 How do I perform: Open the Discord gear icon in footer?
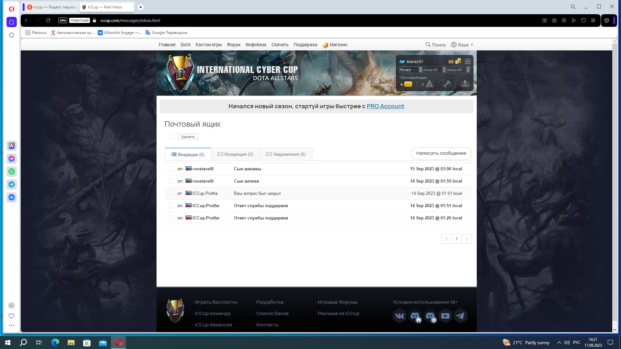[x=430, y=316]
